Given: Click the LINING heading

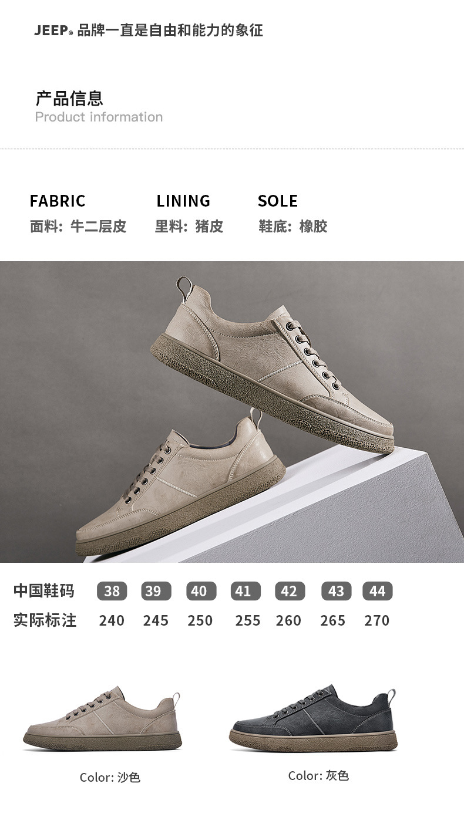Looking at the screenshot, I should [x=183, y=201].
